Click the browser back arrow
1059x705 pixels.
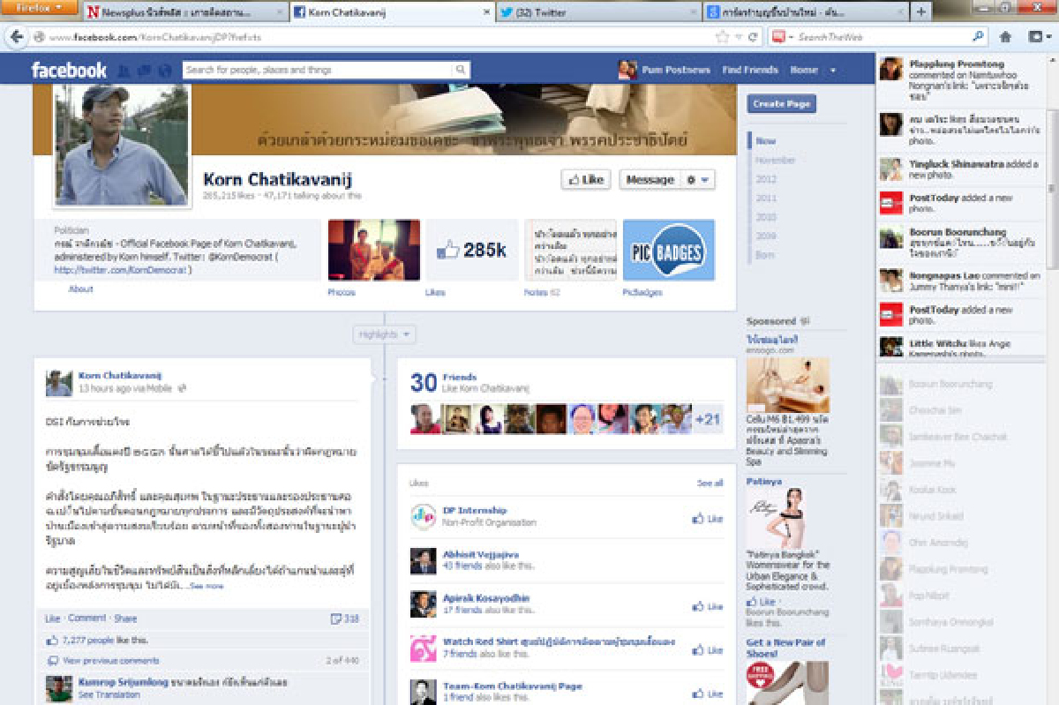[16, 37]
